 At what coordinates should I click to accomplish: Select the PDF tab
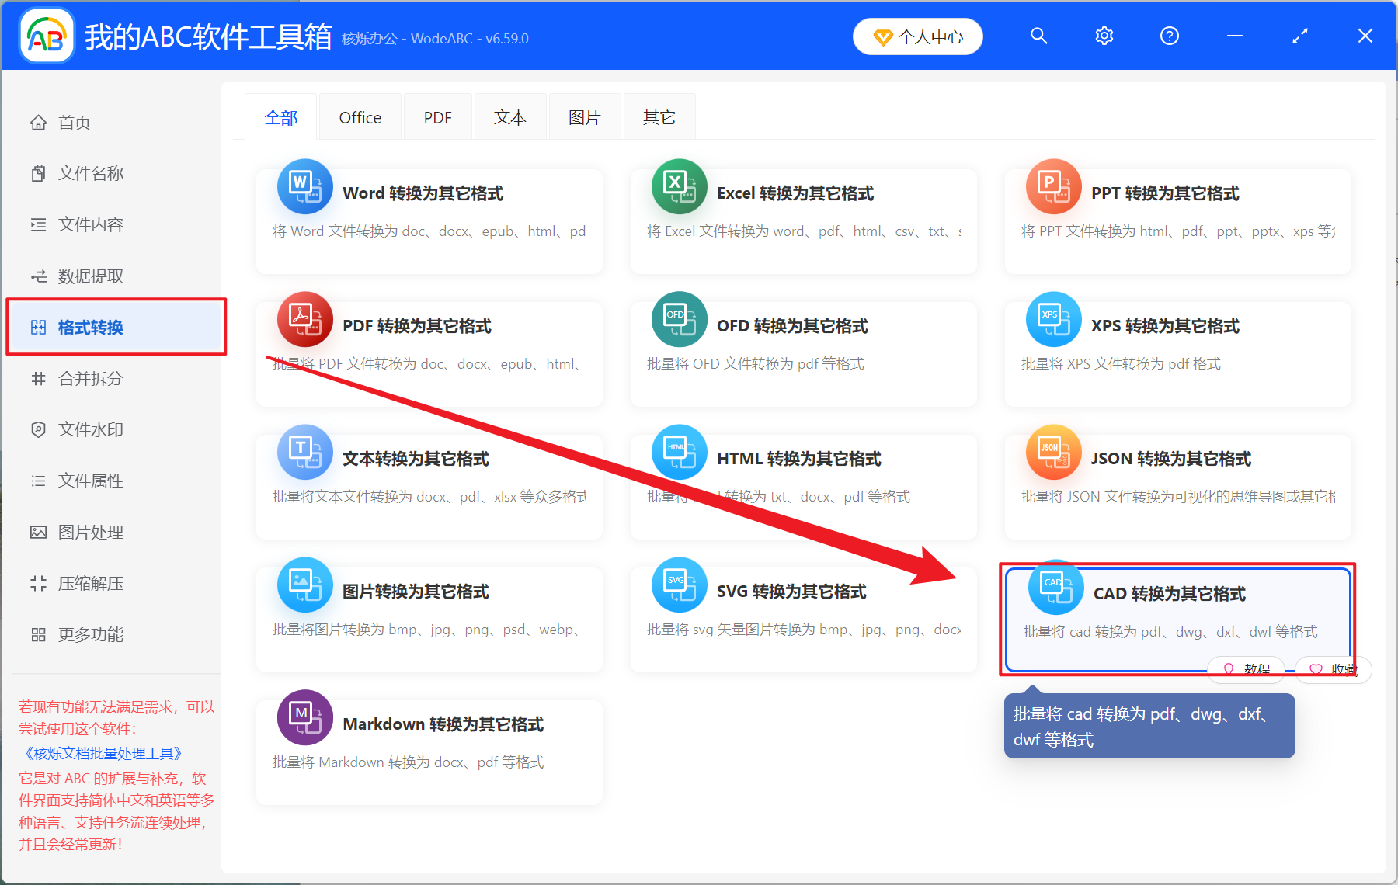437,117
